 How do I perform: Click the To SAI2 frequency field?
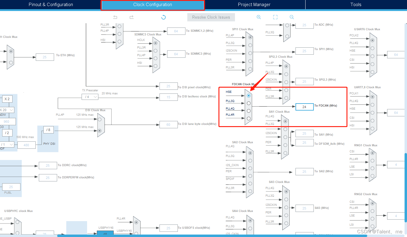304,172
